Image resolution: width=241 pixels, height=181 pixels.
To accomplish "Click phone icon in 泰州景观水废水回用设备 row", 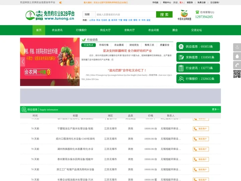I will (195, 159).
